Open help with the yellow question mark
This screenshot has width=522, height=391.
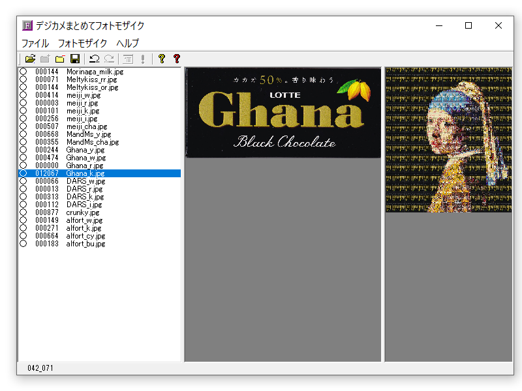pos(162,59)
